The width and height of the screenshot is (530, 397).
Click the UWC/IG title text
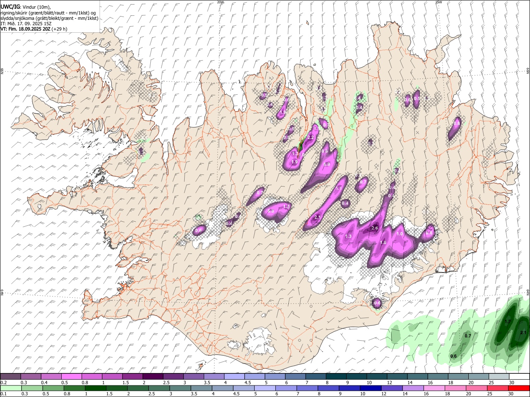[10, 7]
